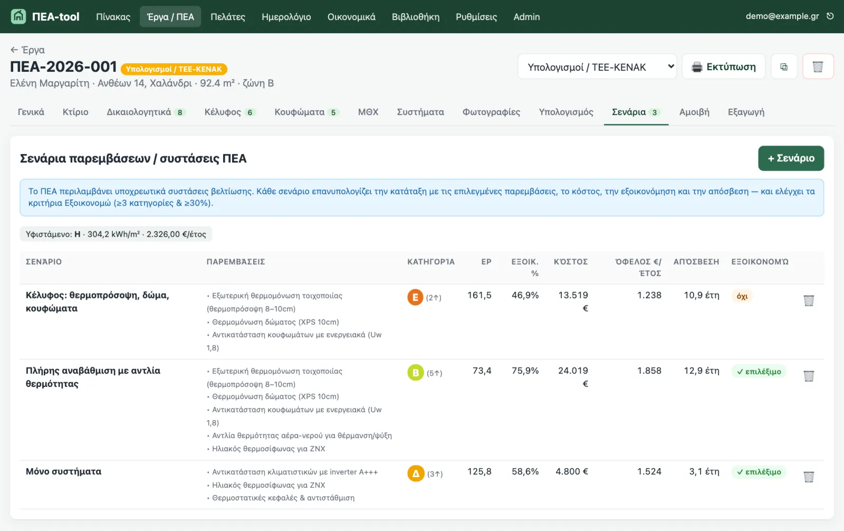
Task: Open Οικονομικά in the top navigation
Action: pyautogui.click(x=351, y=17)
